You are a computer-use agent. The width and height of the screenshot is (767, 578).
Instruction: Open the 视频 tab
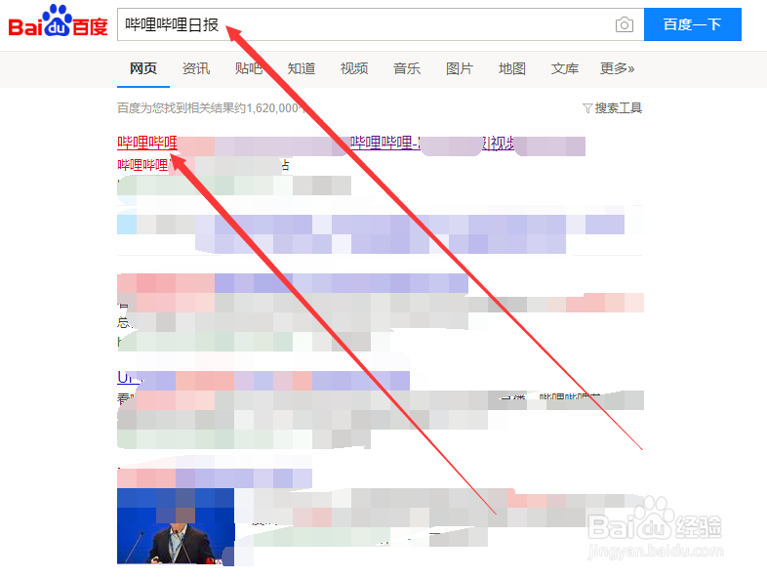pos(354,68)
